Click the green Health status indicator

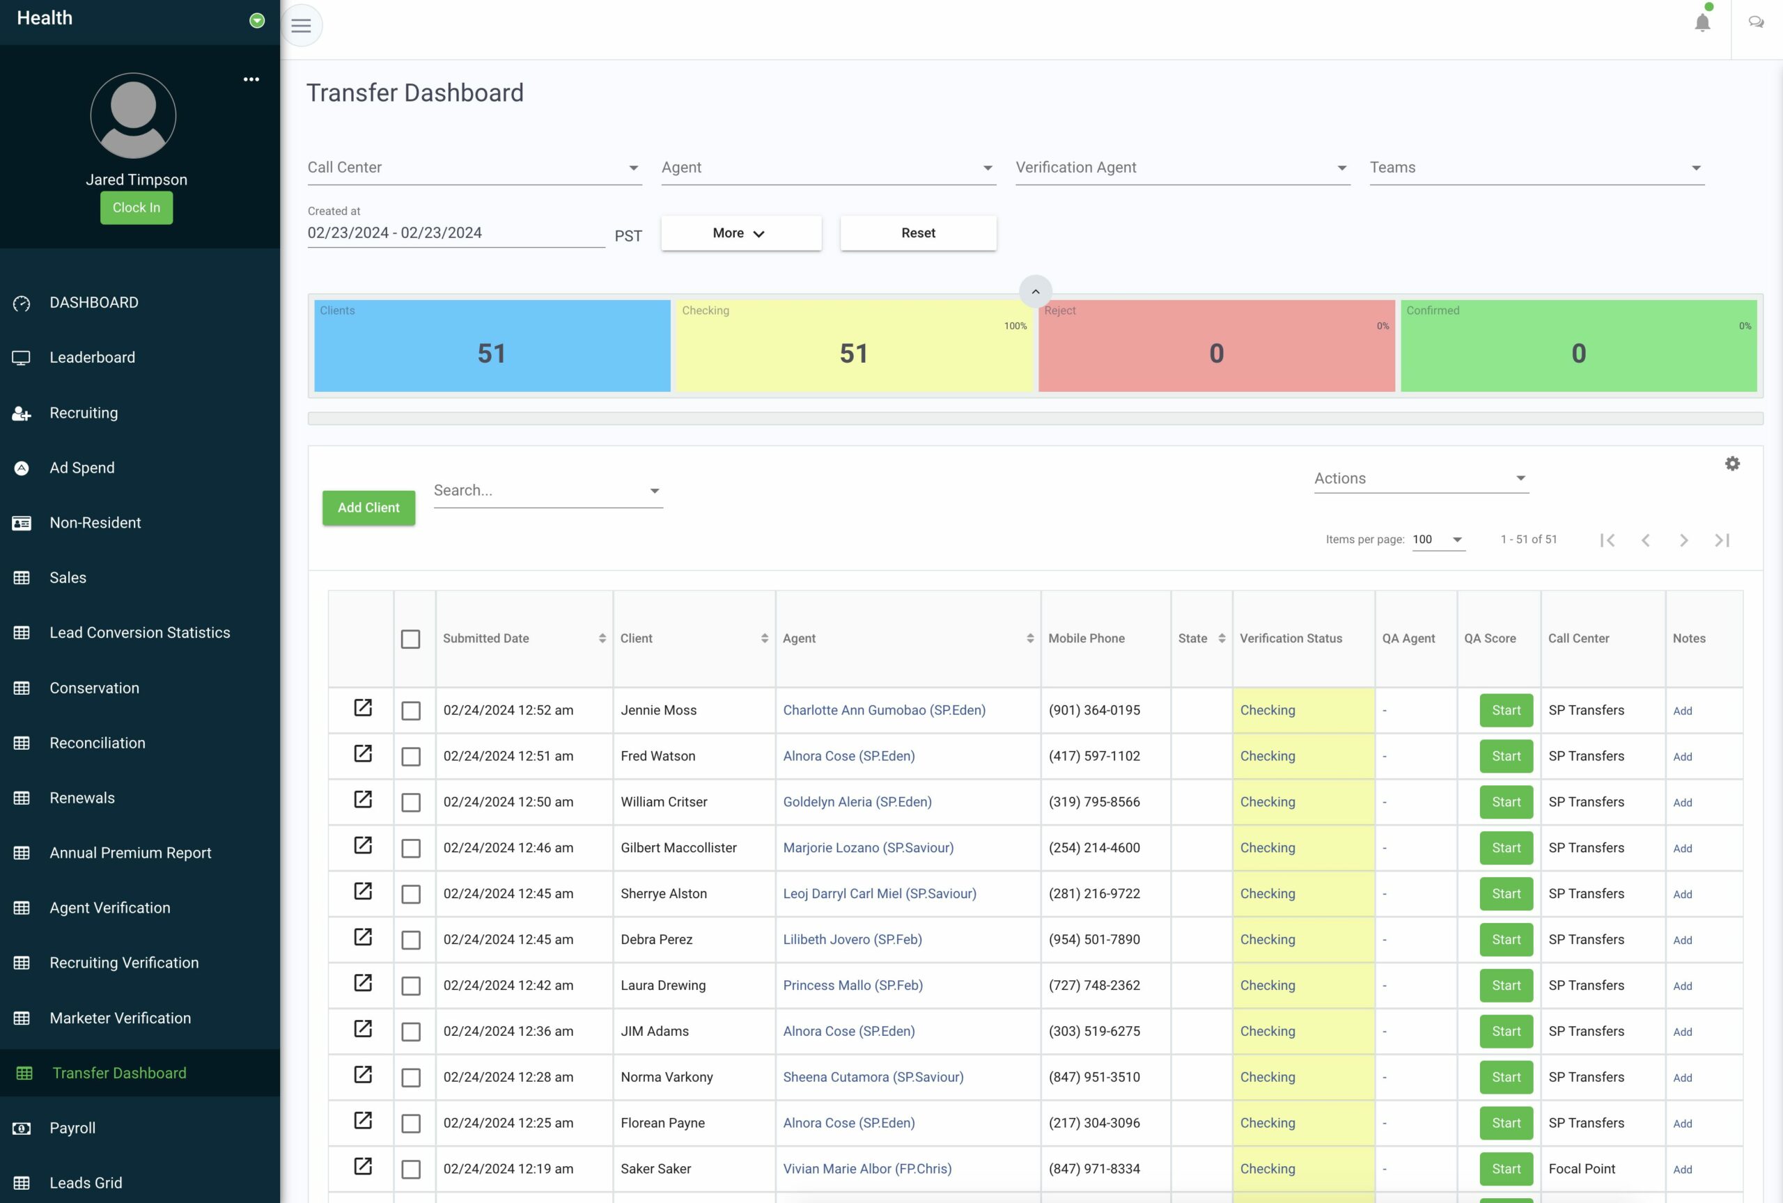257,21
